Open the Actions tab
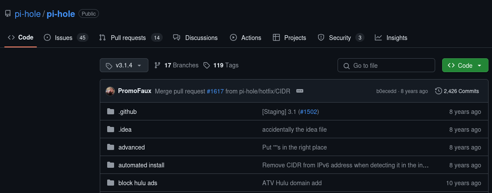 [246, 38]
